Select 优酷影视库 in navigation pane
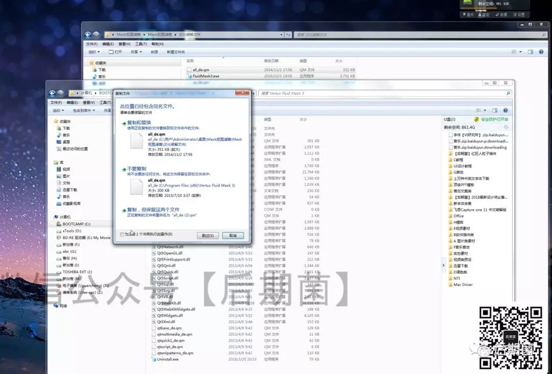Viewport: 552px width, 374px height. pos(72,204)
